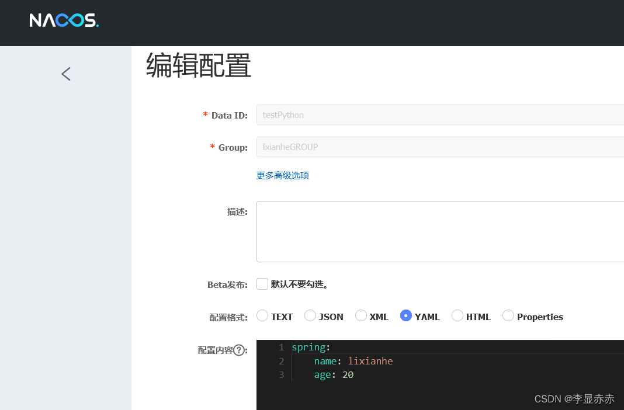This screenshot has height=410, width=624.
Task: Click the NACOS logo in the header
Action: click(x=64, y=20)
